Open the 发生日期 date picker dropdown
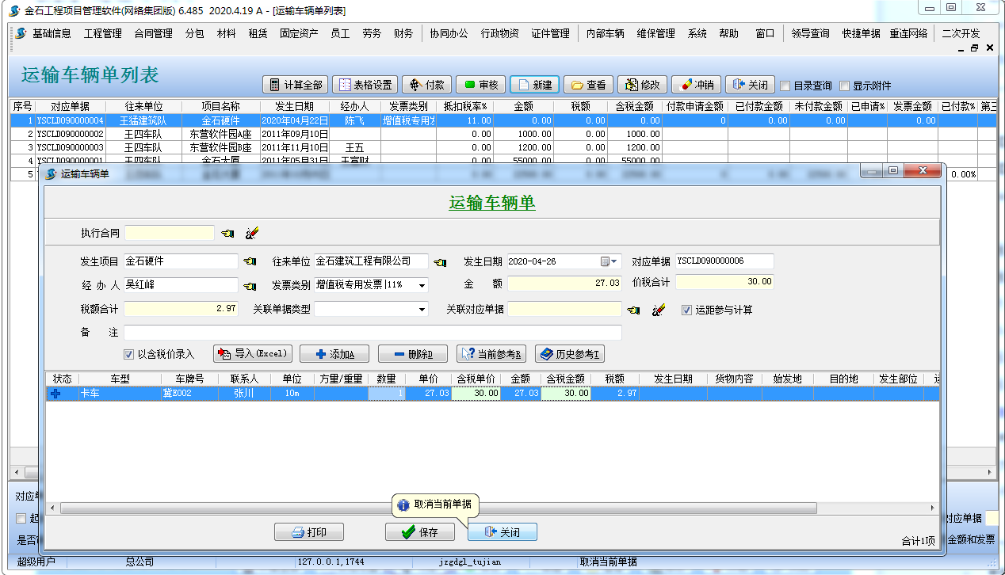 click(x=609, y=261)
